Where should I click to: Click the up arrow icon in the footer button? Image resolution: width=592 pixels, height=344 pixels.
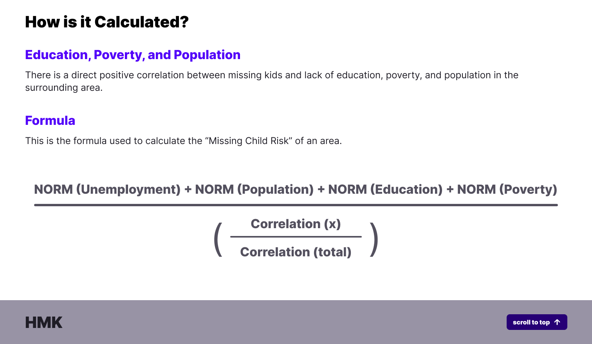(558, 322)
